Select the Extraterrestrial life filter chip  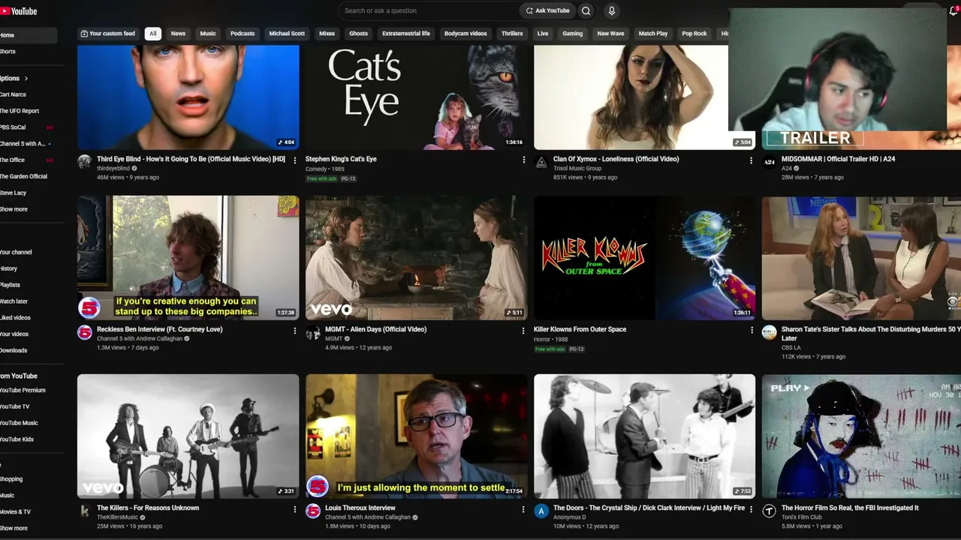(x=406, y=34)
